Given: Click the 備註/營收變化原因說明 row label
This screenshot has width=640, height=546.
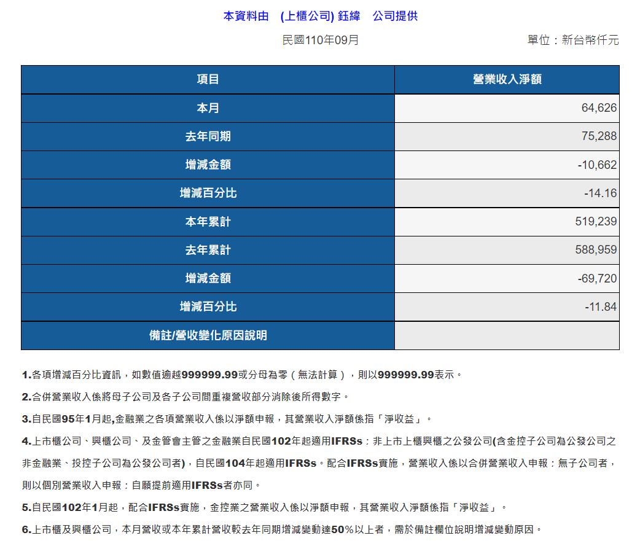Looking at the screenshot, I should click(x=208, y=335).
